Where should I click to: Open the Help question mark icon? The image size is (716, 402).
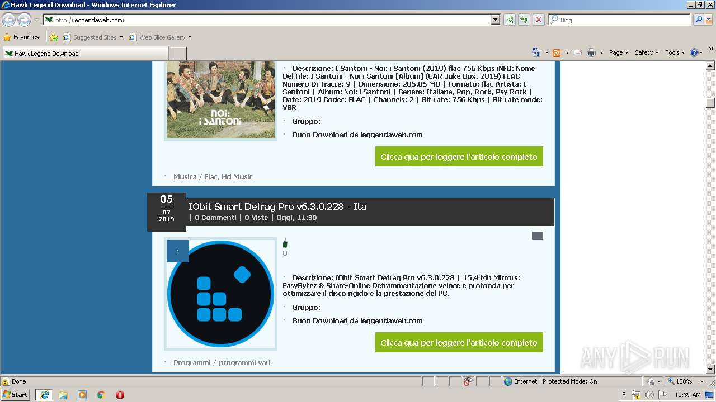pyautogui.click(x=694, y=52)
